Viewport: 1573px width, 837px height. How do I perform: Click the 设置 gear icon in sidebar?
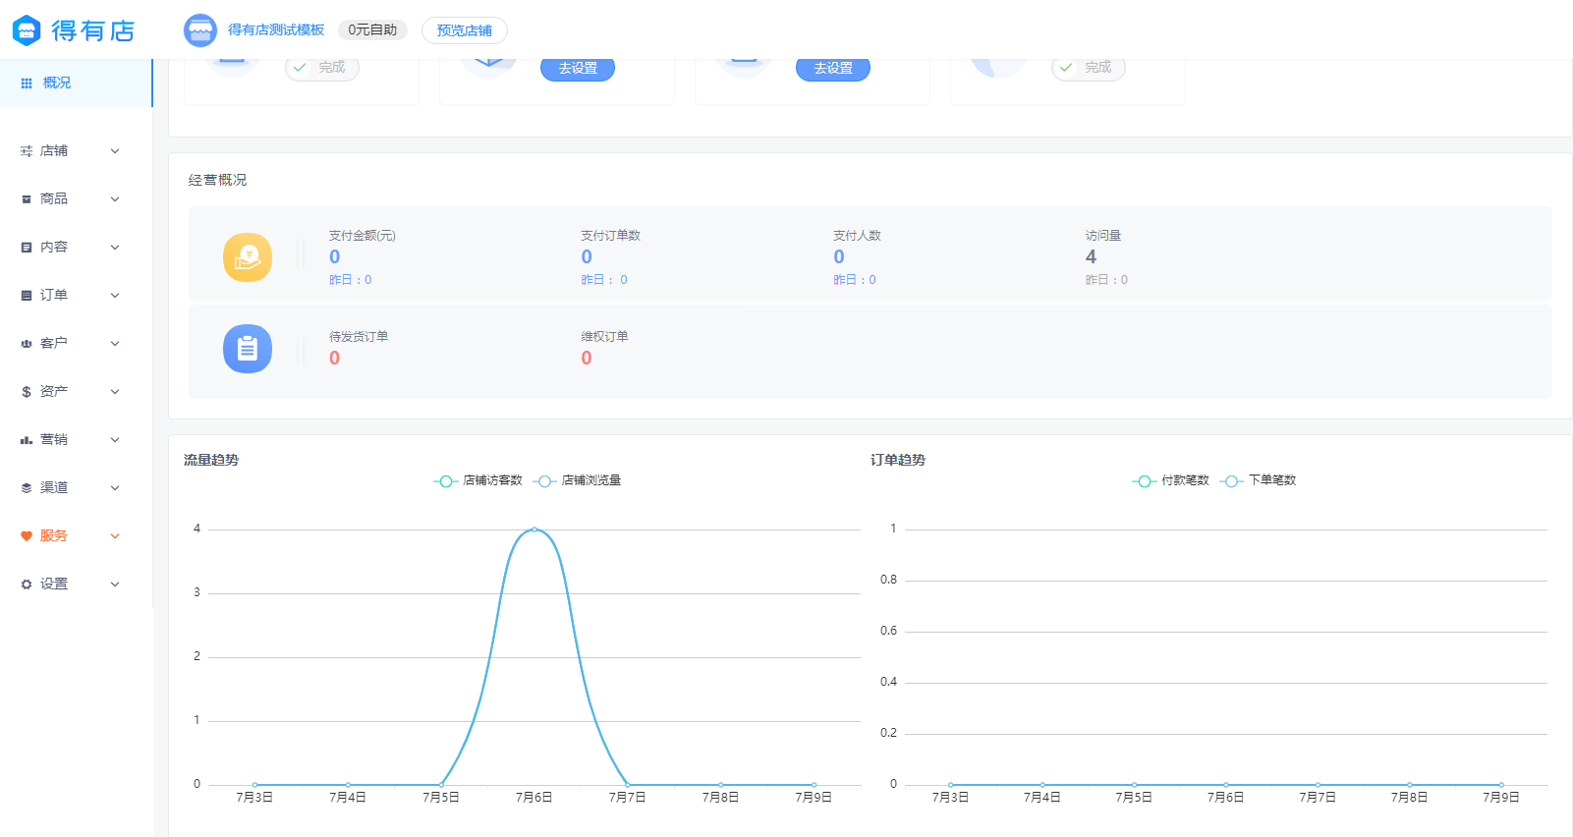(27, 585)
